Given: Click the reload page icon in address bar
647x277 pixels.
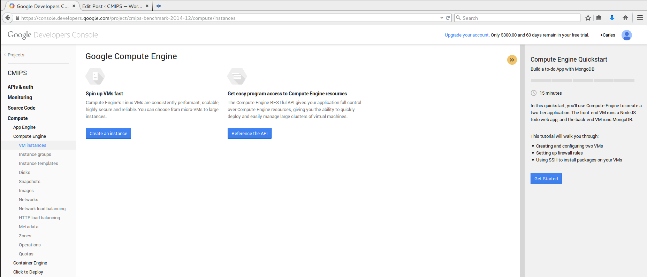Looking at the screenshot, I should pyautogui.click(x=448, y=18).
